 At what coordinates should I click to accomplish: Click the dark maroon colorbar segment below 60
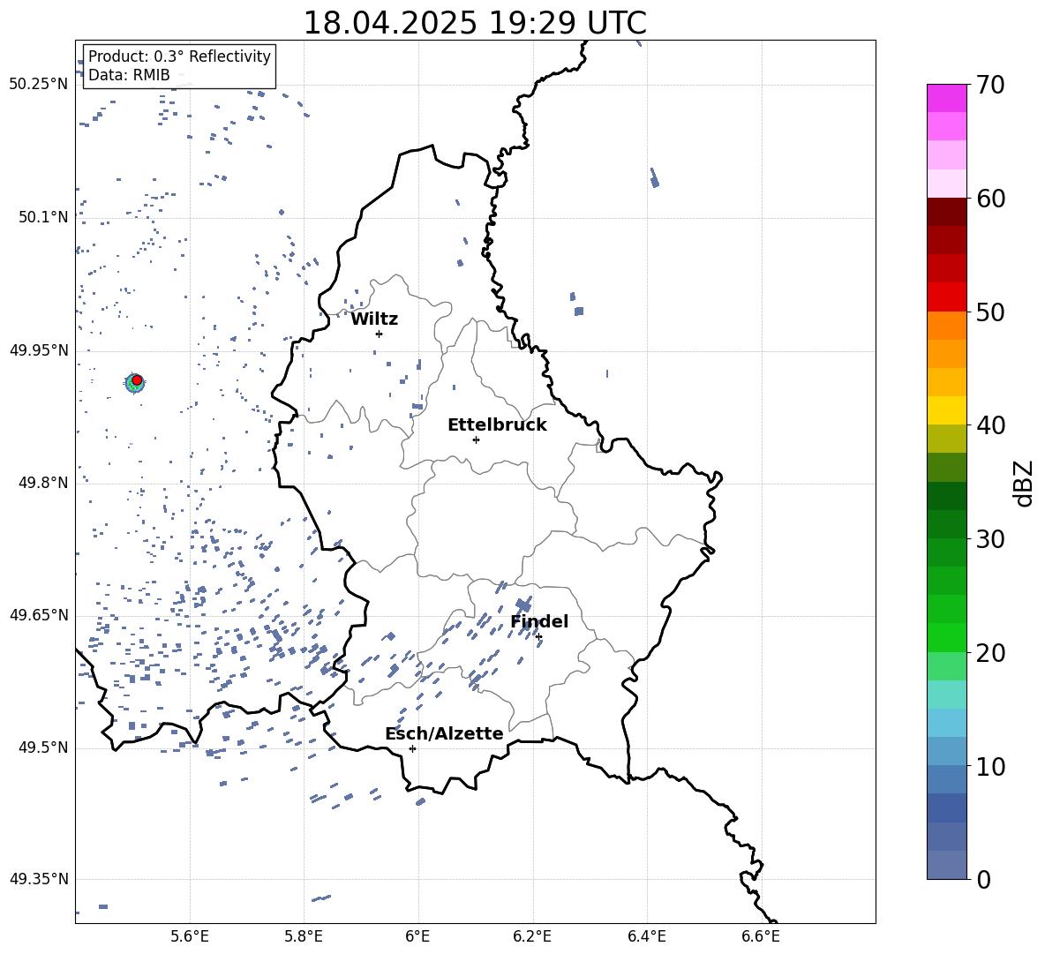pos(947,212)
